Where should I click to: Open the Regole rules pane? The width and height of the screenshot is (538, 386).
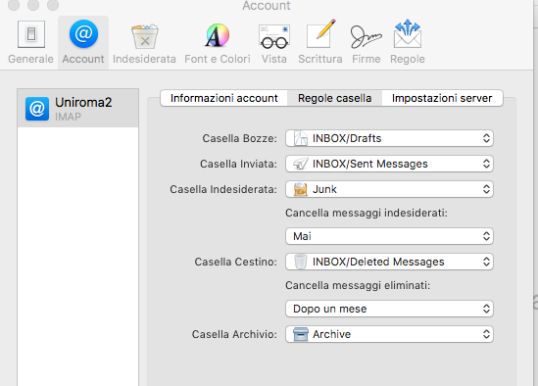tap(408, 42)
